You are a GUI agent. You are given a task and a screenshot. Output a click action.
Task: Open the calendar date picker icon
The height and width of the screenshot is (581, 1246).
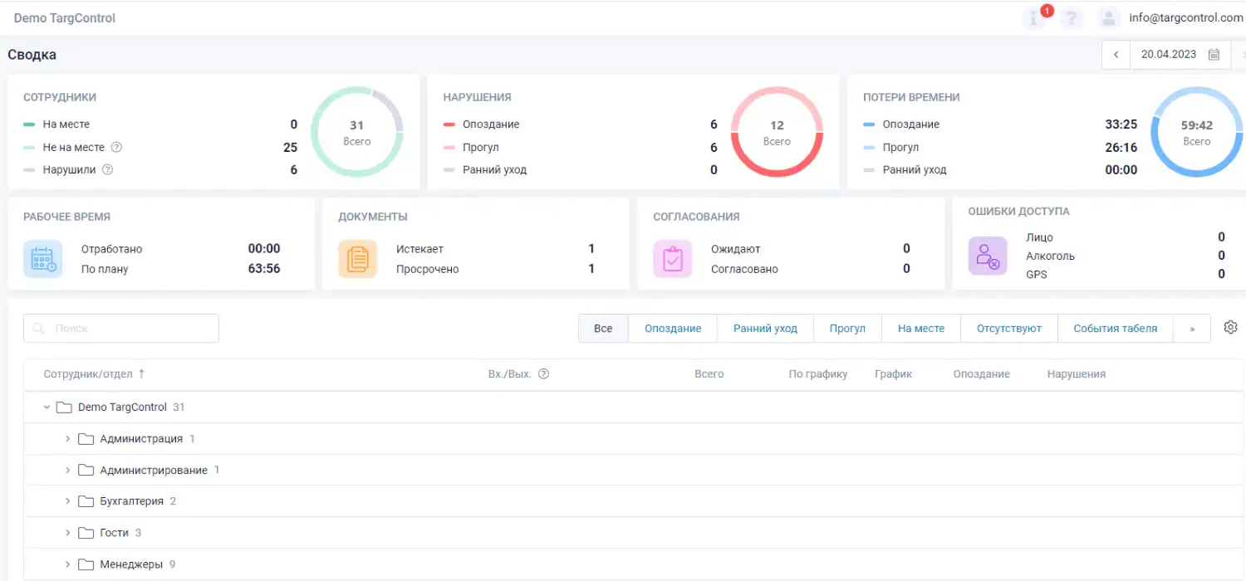pyautogui.click(x=1214, y=55)
